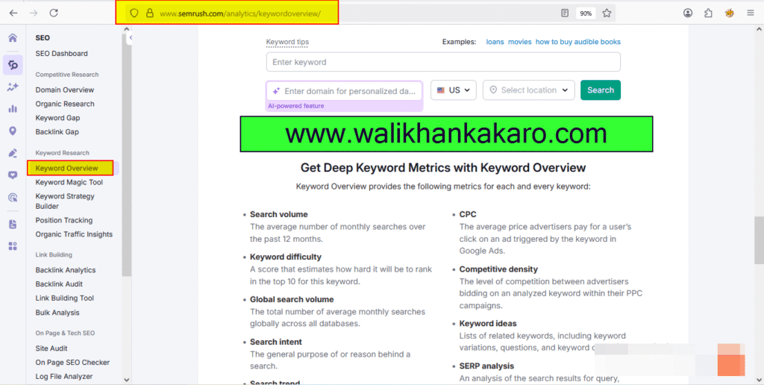
Task: Click the 'Keyword ideas' metric heading
Action: point(488,324)
